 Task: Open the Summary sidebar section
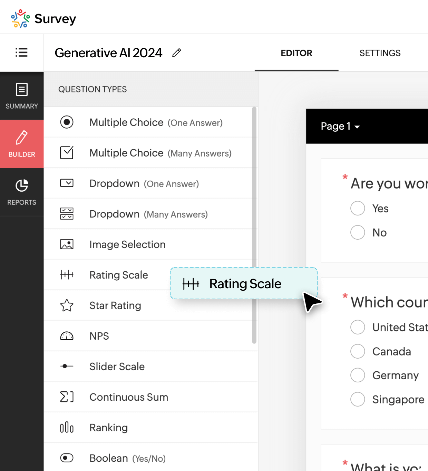coord(22,96)
